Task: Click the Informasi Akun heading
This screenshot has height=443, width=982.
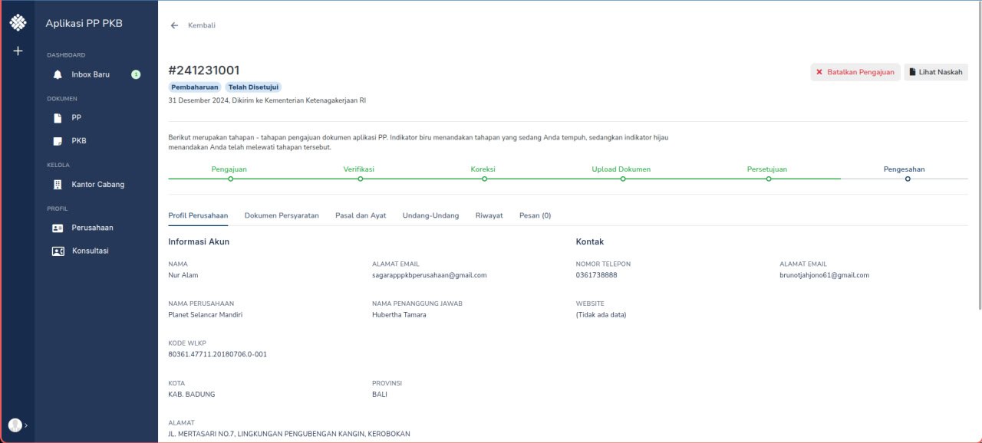Action: [x=199, y=241]
